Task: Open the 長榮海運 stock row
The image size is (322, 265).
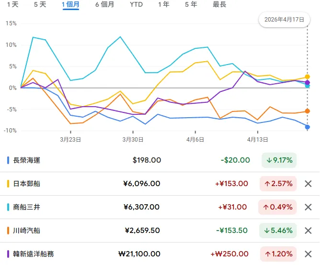Action: (160, 160)
